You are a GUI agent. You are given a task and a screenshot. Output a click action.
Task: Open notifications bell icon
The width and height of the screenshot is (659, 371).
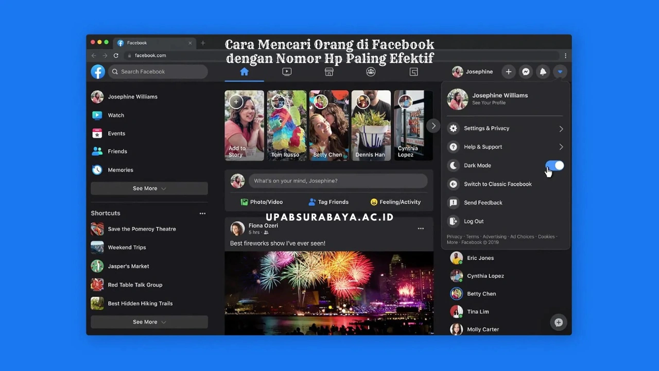click(543, 72)
